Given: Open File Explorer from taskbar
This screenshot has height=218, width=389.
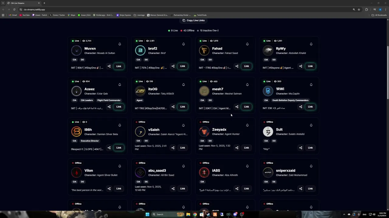Looking at the screenshot, I should (x=188, y=214).
